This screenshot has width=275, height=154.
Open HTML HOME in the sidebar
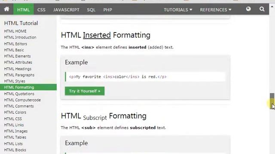tap(15, 31)
